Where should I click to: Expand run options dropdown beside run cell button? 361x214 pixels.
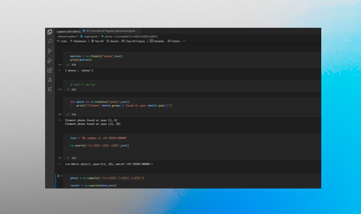pyautogui.click(x=62, y=176)
